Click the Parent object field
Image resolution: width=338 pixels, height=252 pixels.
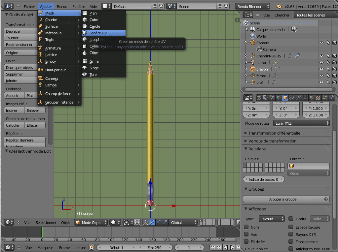coord(309,166)
